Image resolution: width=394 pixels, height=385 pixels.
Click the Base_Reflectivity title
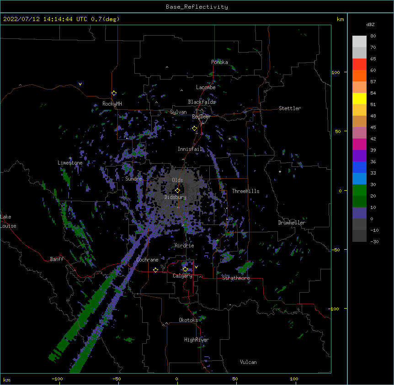tap(197, 7)
